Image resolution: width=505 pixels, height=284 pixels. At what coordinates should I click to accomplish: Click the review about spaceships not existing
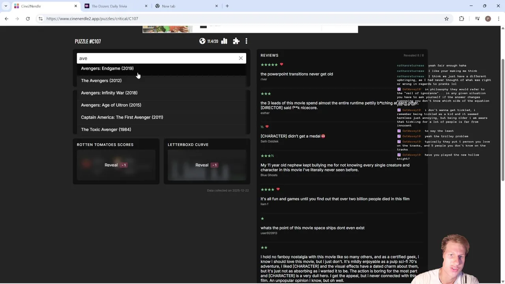(x=312, y=228)
